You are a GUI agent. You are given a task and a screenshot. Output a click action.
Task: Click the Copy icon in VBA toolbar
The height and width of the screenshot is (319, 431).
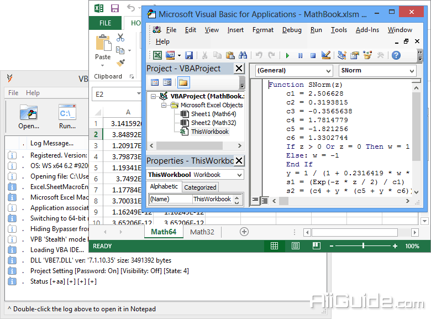pos(217,55)
